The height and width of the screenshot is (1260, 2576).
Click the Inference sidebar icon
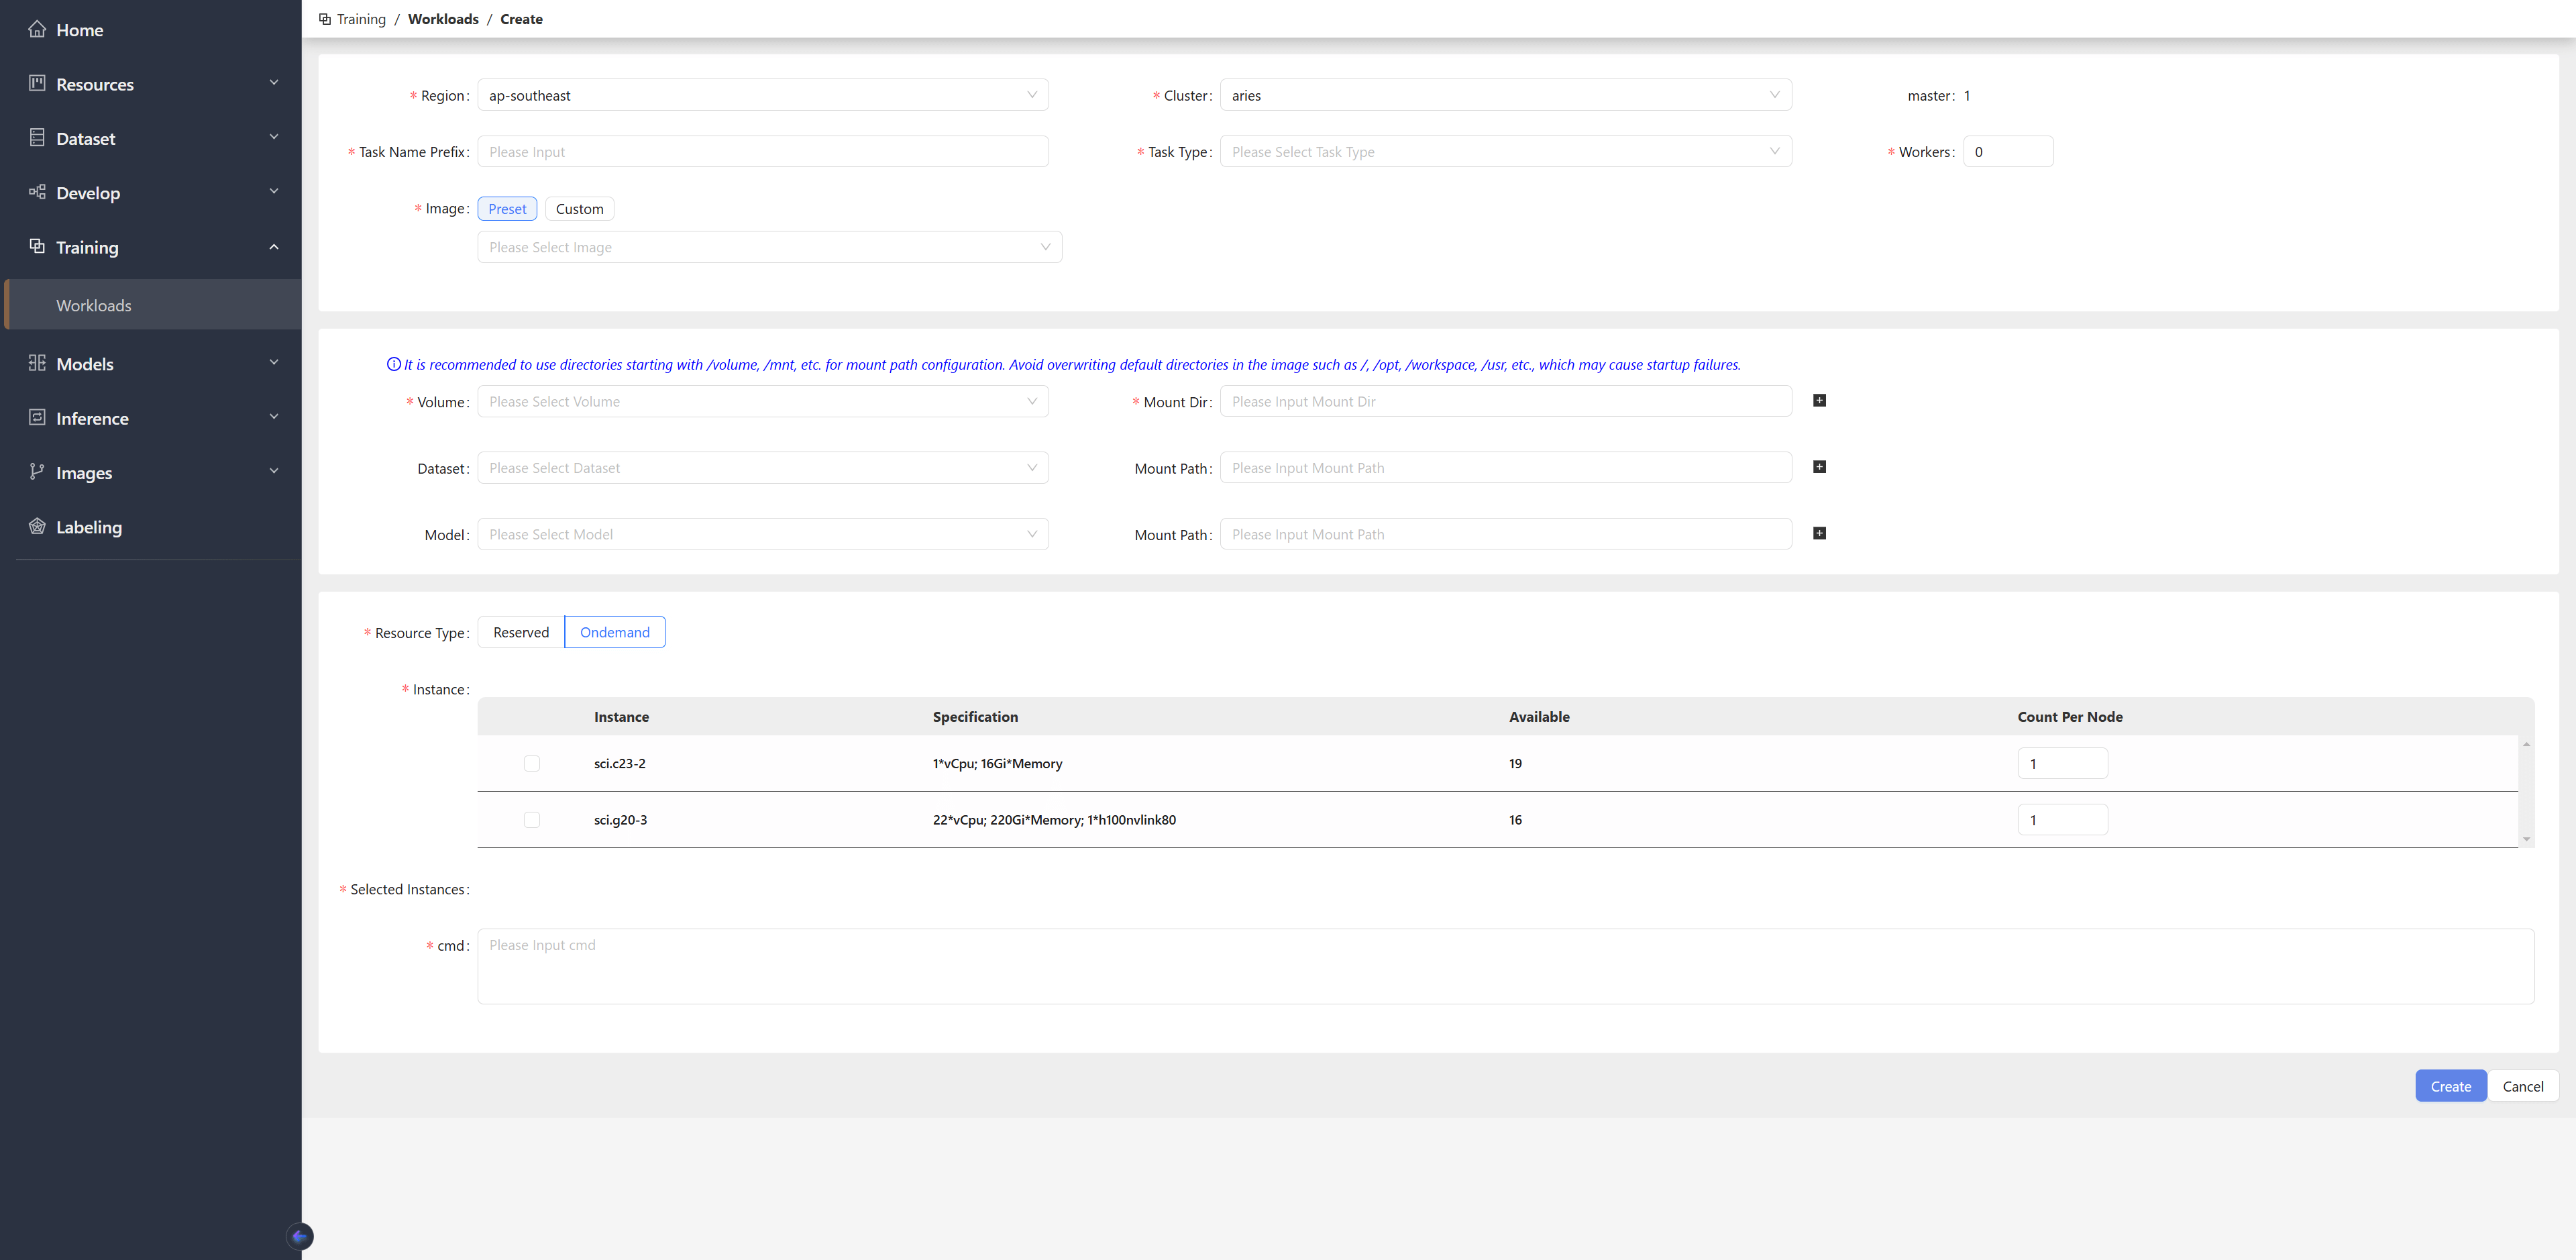tap(37, 417)
